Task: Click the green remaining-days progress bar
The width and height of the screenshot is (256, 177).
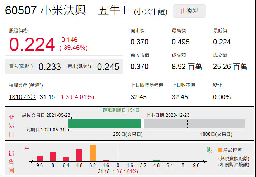Action: pos(105,124)
